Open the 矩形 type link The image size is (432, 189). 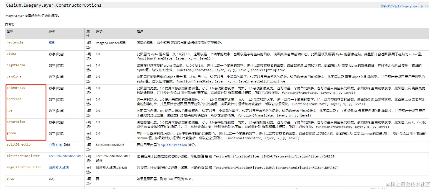coord(52,43)
